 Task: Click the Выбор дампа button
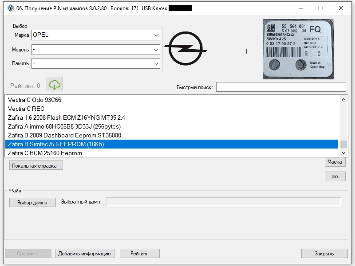click(x=32, y=203)
